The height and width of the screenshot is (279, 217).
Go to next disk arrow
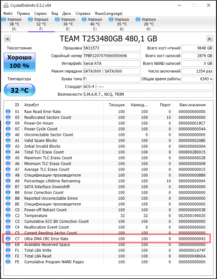pos(210,39)
